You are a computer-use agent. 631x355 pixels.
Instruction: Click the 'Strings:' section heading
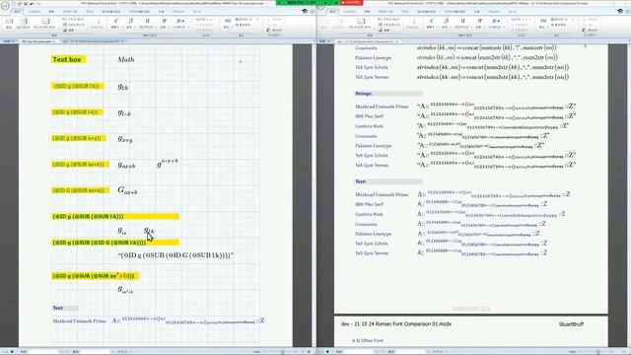pyautogui.click(x=364, y=94)
